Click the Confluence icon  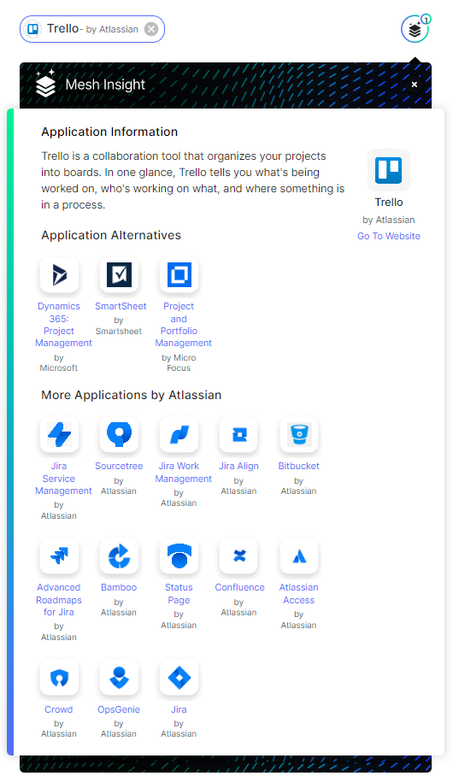click(239, 556)
